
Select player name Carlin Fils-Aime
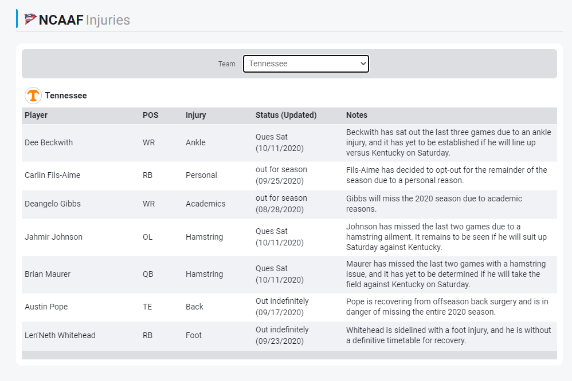point(52,175)
